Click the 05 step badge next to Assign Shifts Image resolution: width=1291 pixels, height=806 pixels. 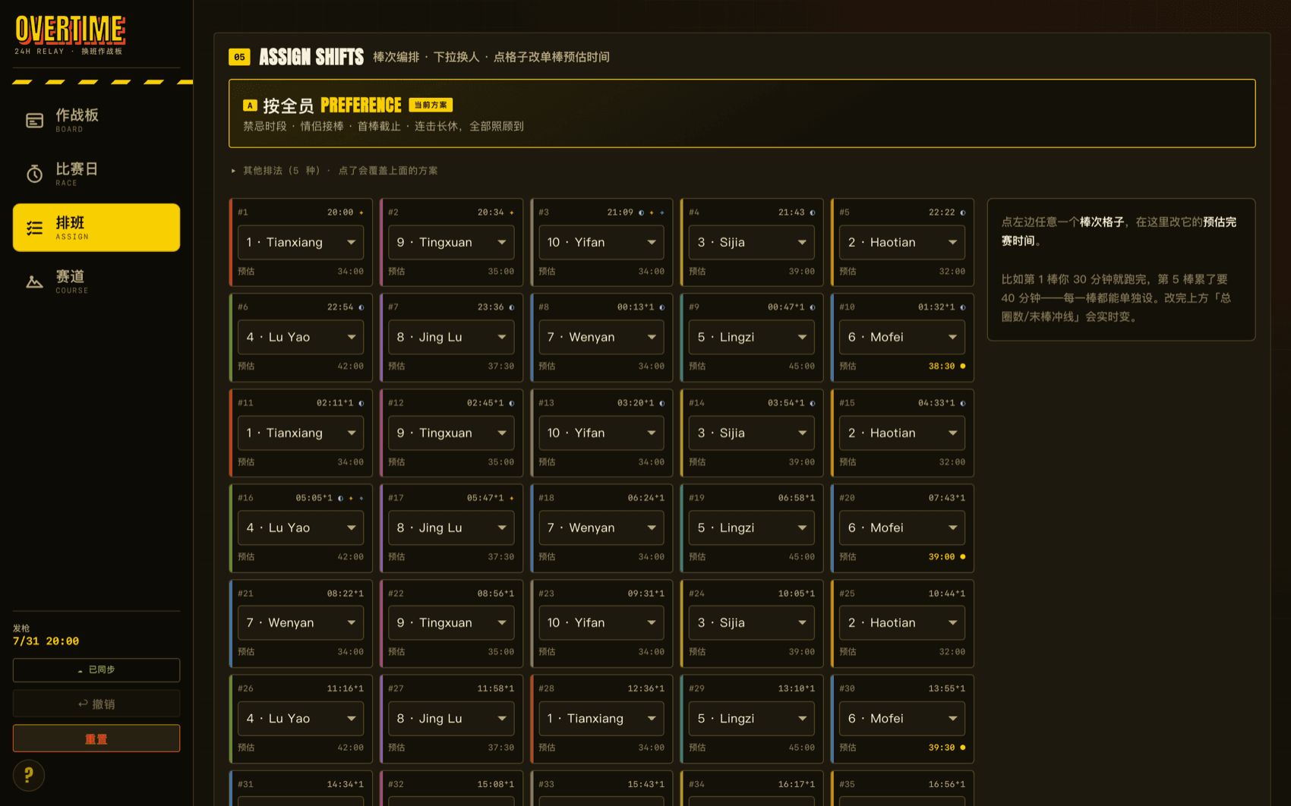coord(239,57)
